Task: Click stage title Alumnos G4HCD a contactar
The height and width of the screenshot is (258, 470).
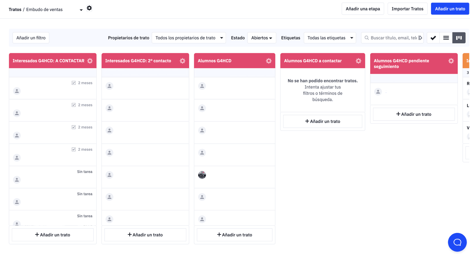Action: (313, 61)
